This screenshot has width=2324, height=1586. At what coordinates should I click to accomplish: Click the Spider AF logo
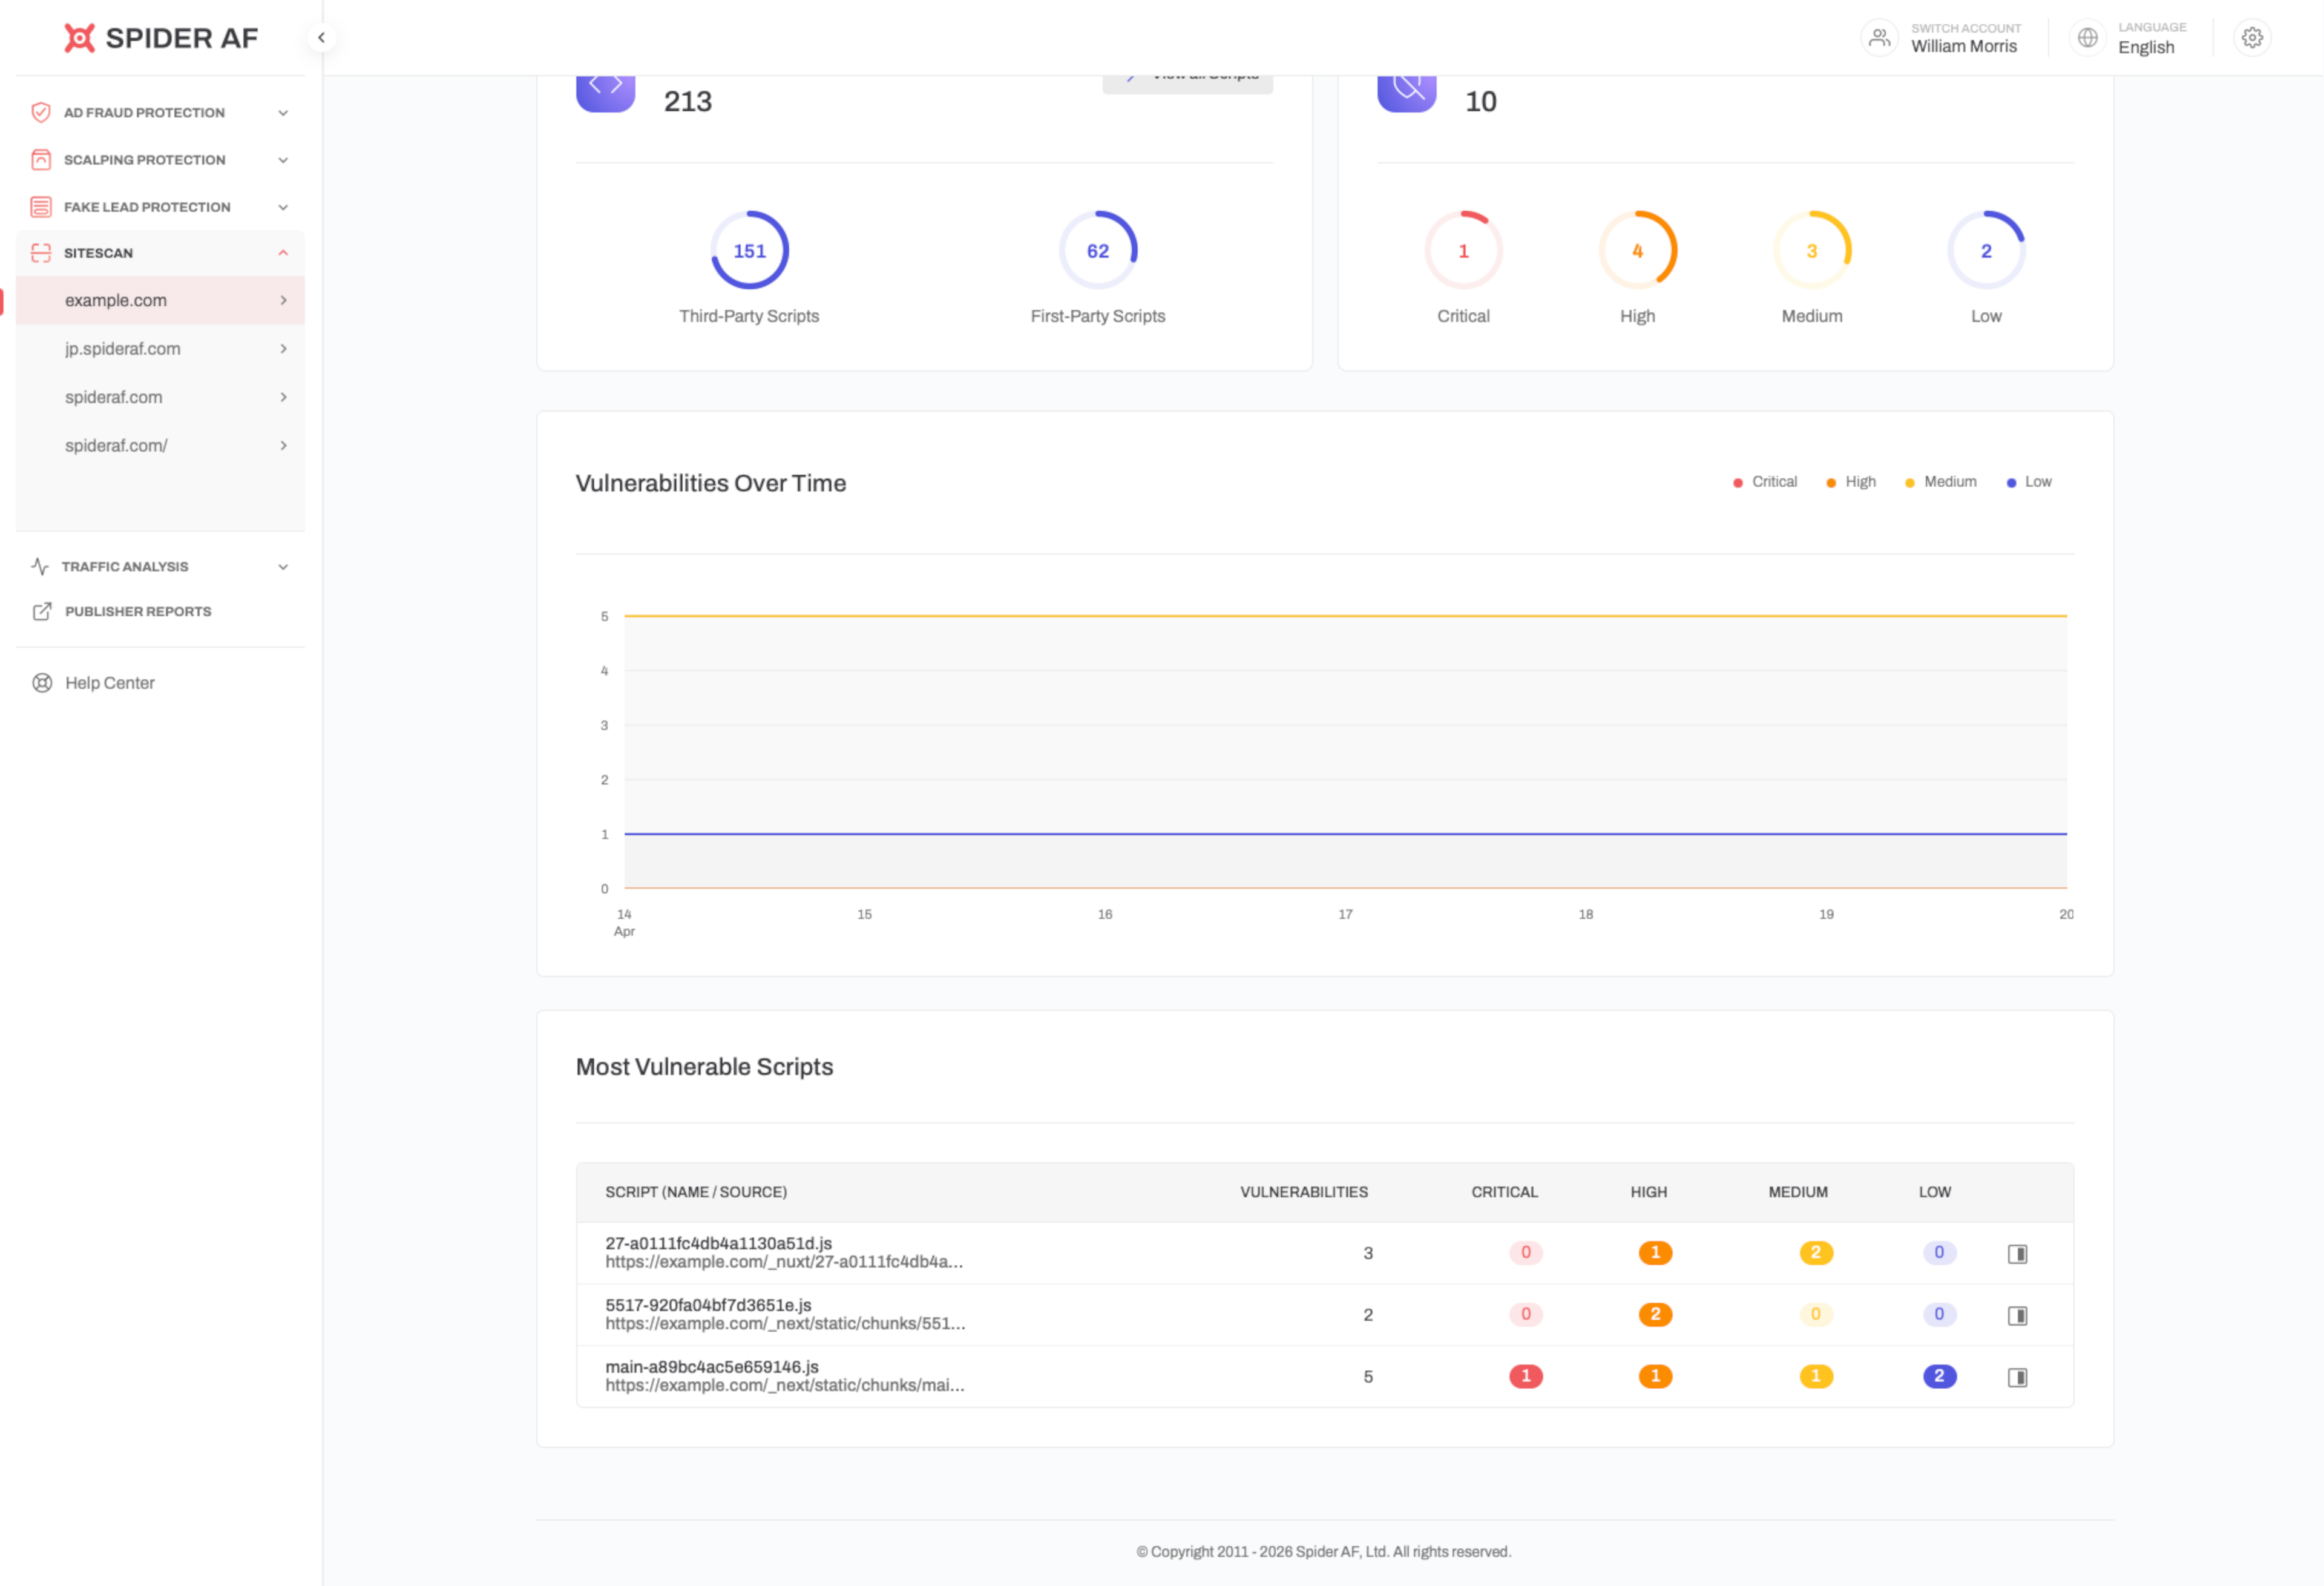point(161,38)
